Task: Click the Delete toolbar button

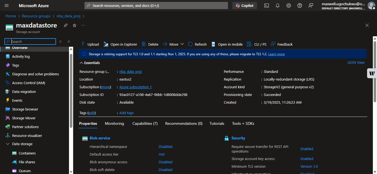Action: [150, 44]
